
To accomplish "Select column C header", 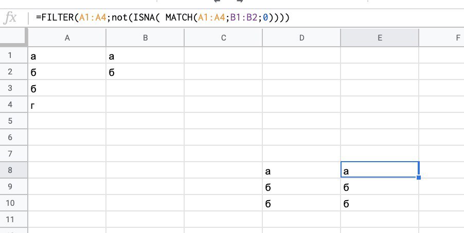I will point(223,37).
